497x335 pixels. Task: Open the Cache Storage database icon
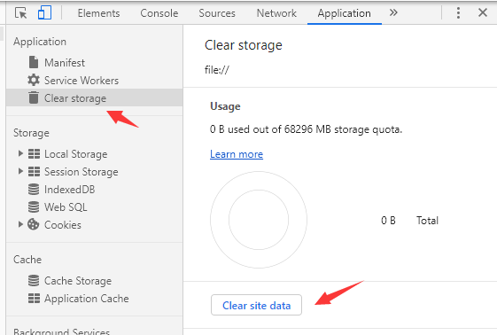[x=34, y=280]
